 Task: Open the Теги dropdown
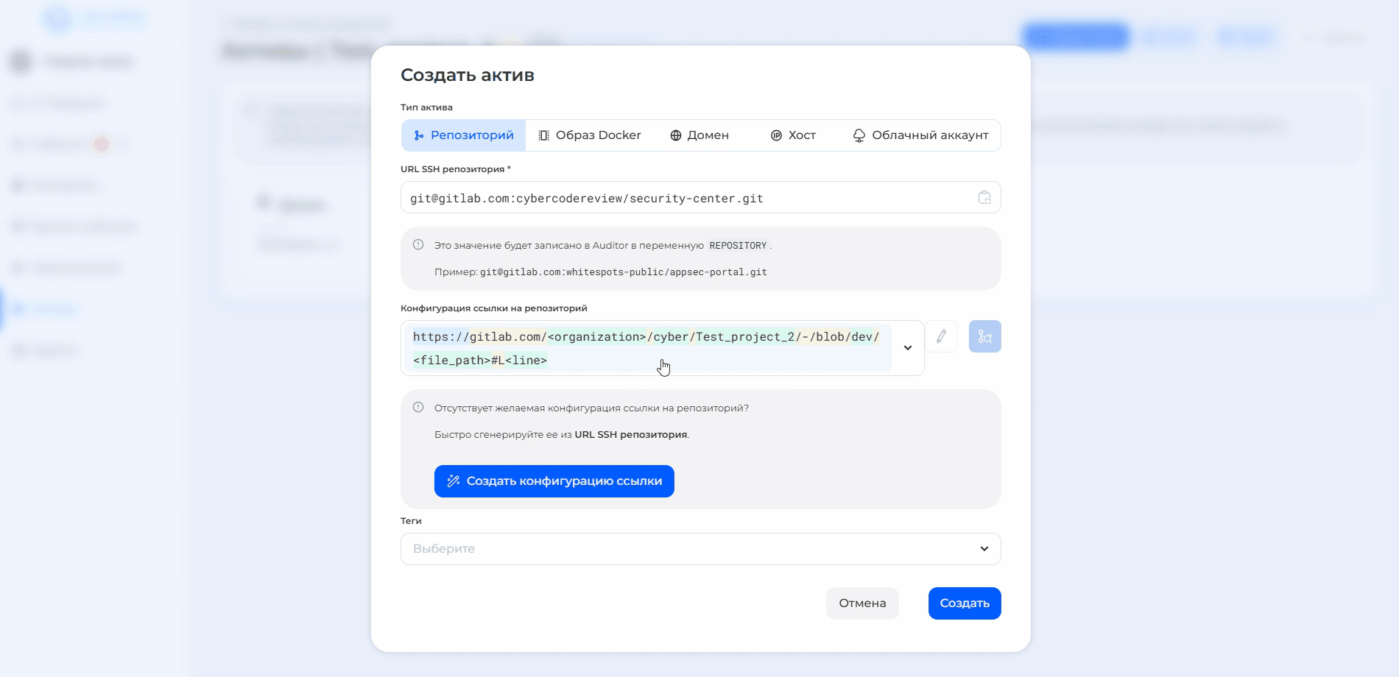pos(700,549)
